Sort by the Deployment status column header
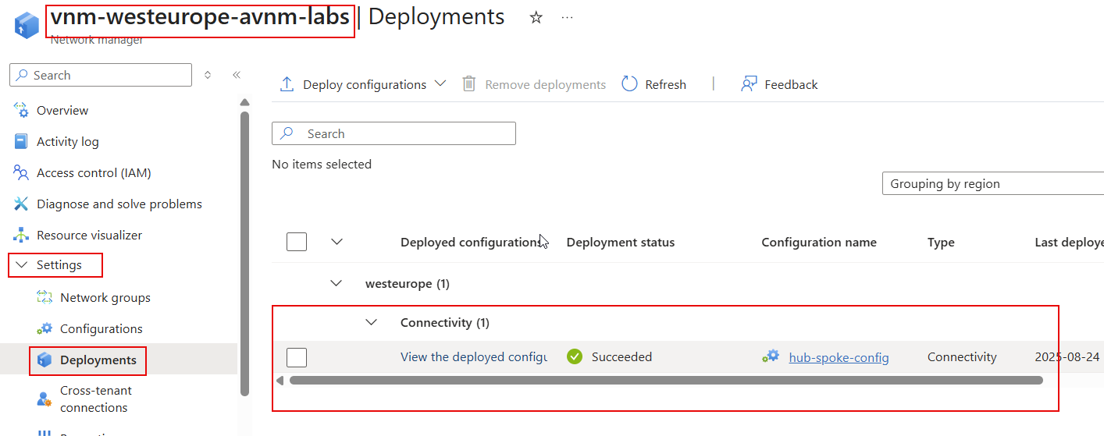 pos(621,243)
